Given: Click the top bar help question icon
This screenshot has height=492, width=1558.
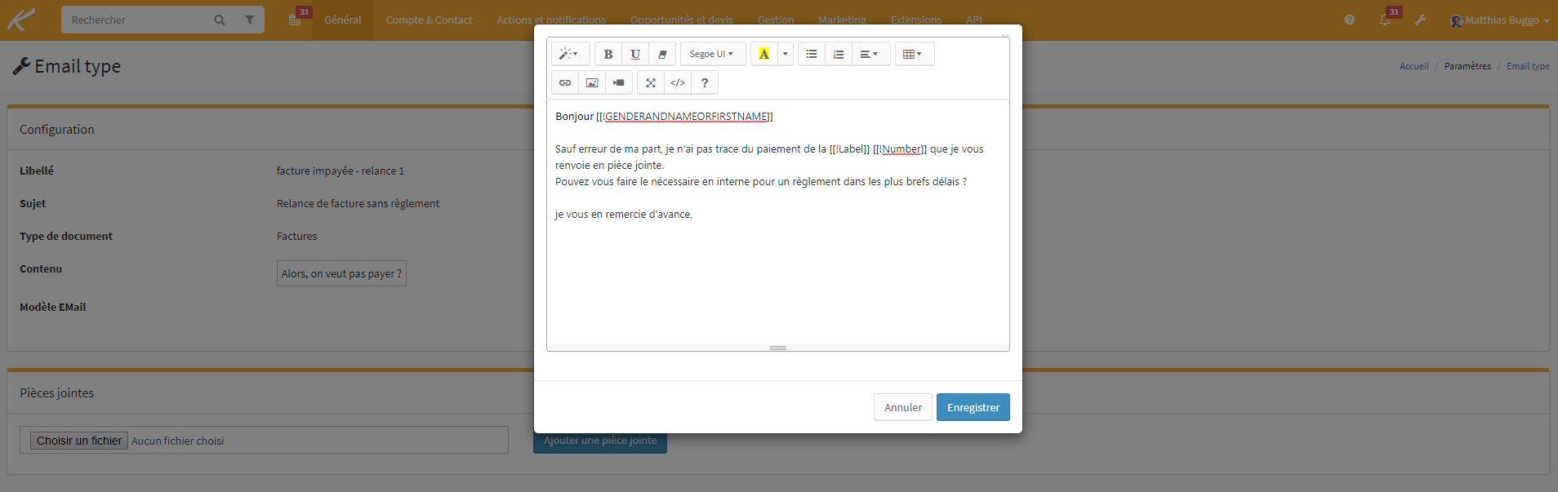Looking at the screenshot, I should tap(1350, 20).
